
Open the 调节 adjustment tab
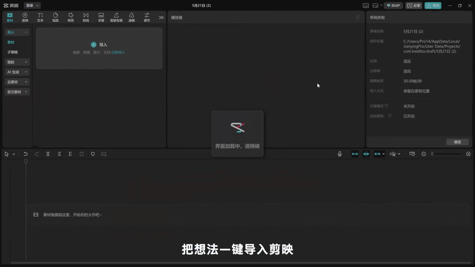click(147, 17)
